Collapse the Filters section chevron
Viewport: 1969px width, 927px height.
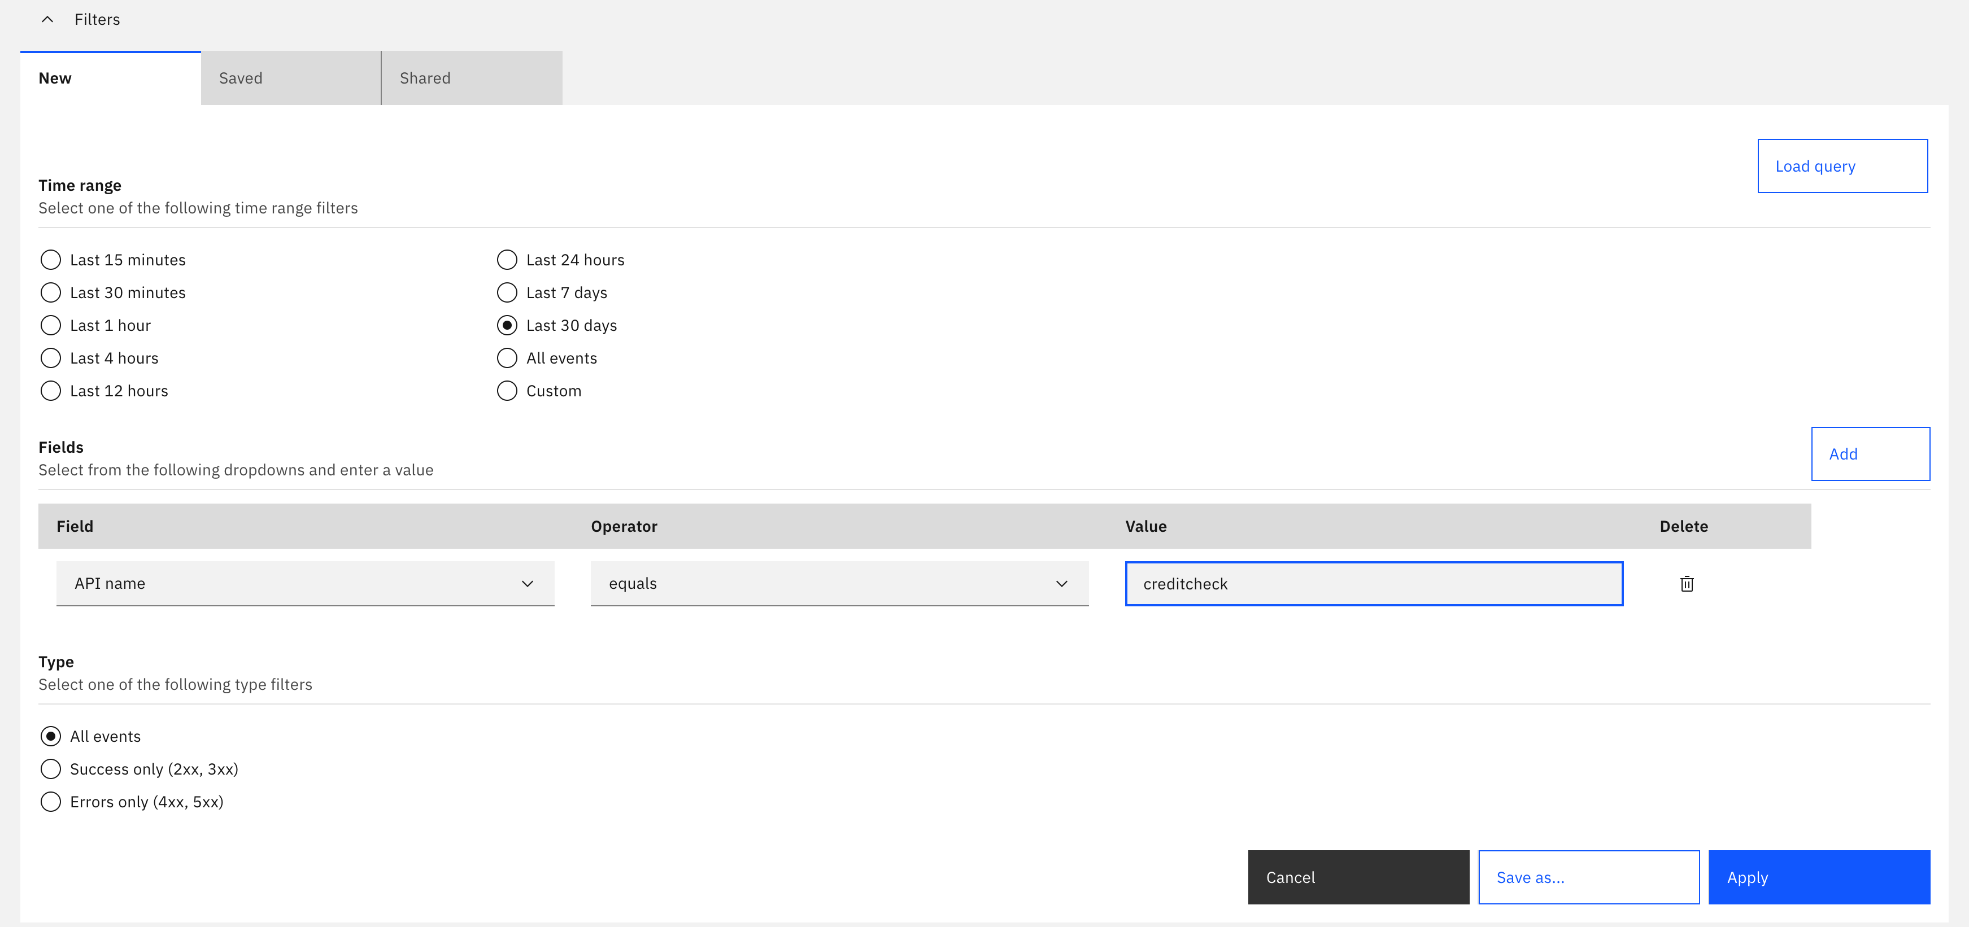click(x=47, y=19)
